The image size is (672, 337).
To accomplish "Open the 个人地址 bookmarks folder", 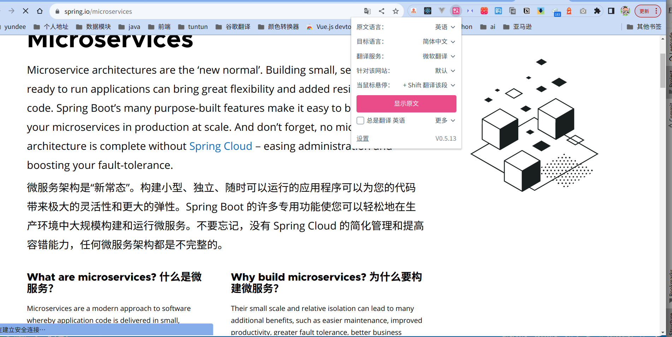I will tap(51, 27).
